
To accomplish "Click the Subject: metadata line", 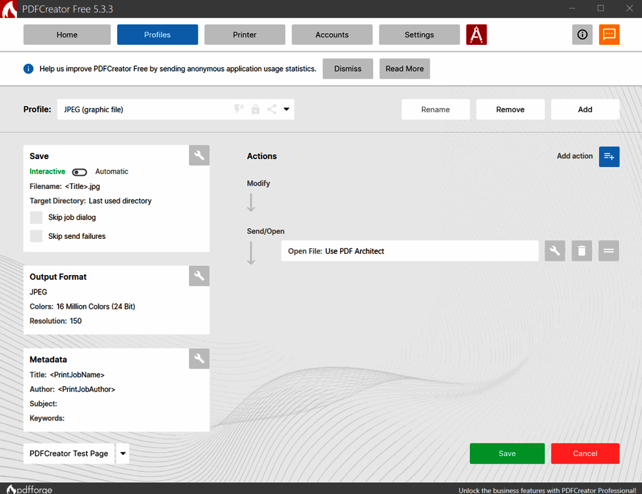I will [x=44, y=404].
